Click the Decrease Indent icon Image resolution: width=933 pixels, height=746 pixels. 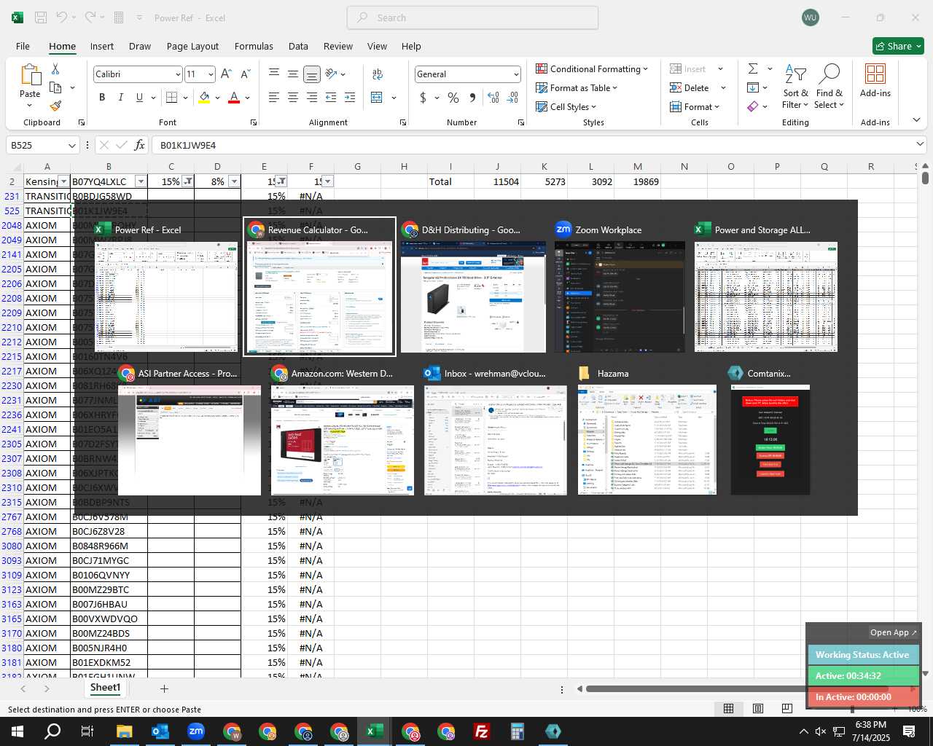(x=331, y=98)
